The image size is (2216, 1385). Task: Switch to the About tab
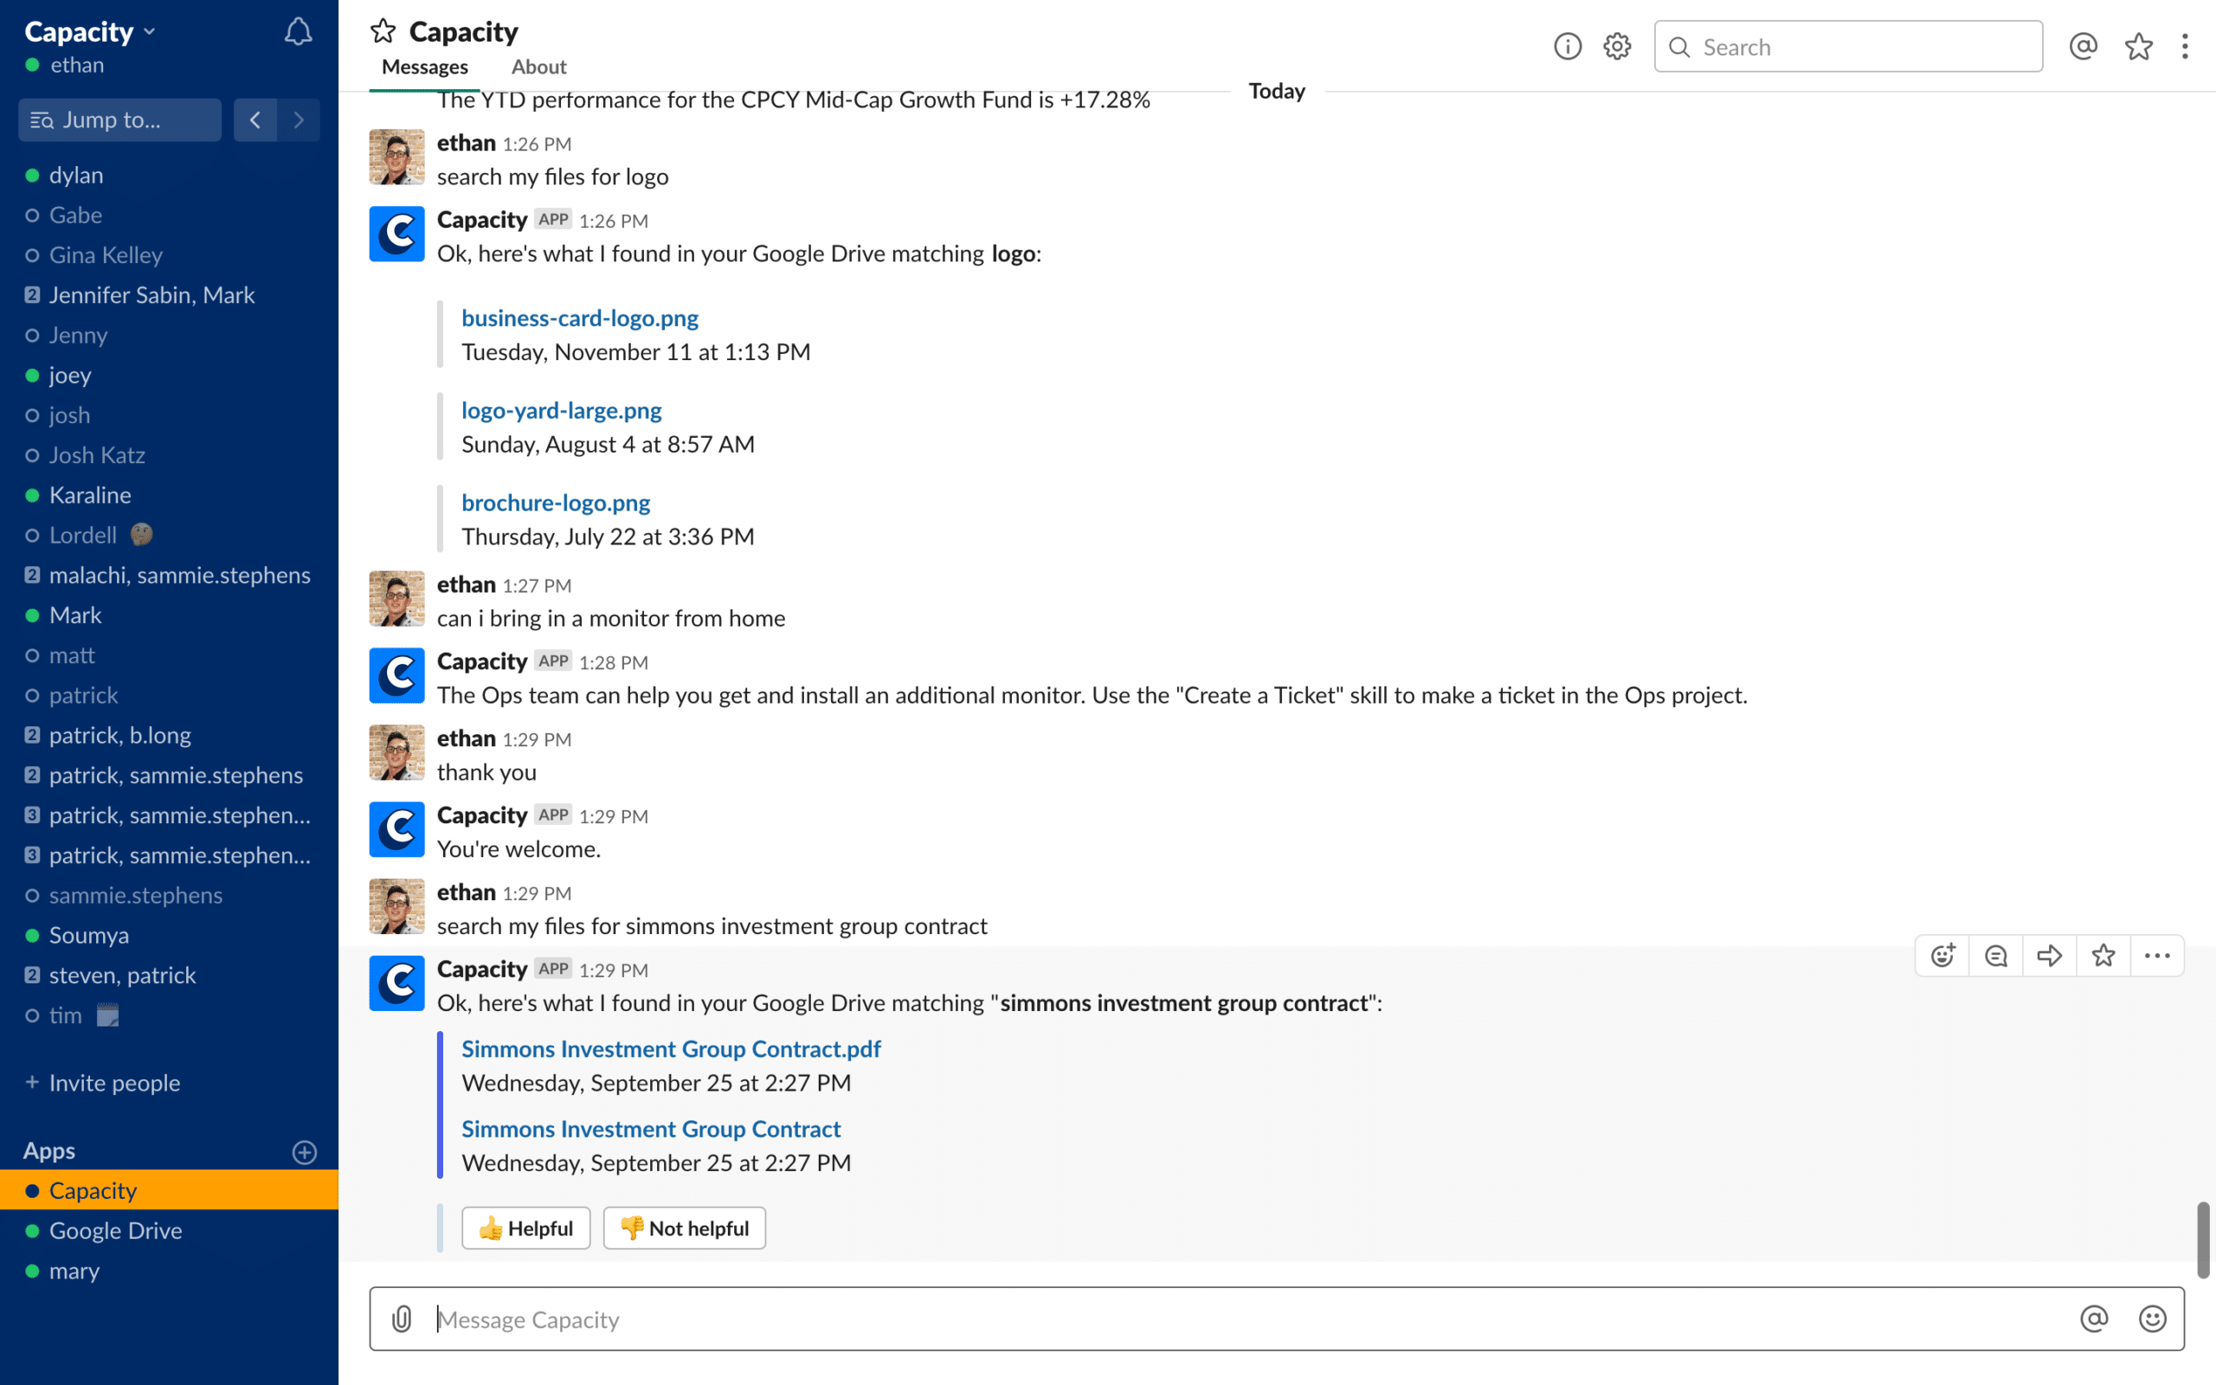point(538,67)
